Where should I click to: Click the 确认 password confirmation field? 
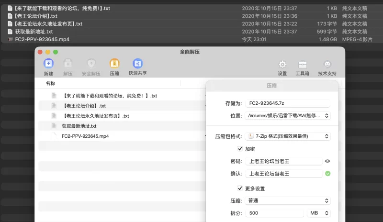283,174
